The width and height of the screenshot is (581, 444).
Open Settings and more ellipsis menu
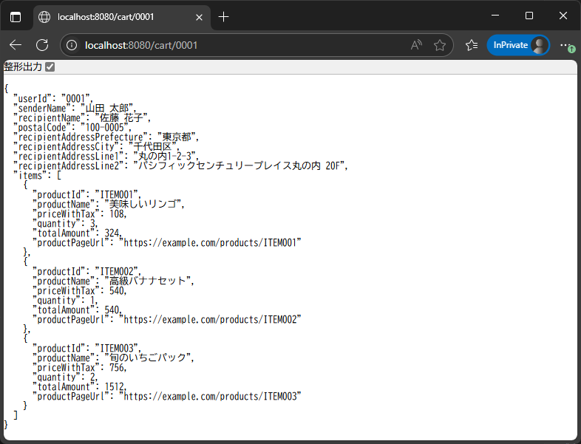point(565,45)
